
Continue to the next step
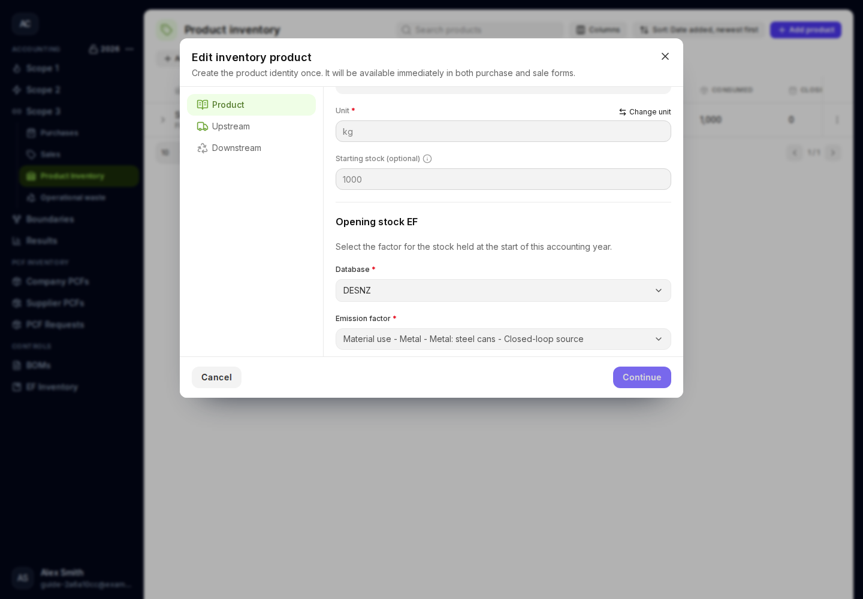642,377
